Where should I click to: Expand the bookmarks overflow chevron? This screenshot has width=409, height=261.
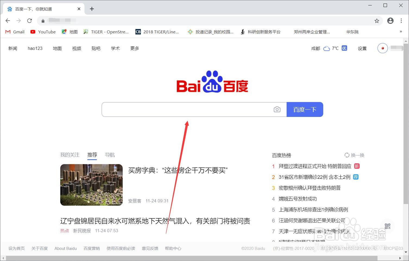(x=401, y=32)
